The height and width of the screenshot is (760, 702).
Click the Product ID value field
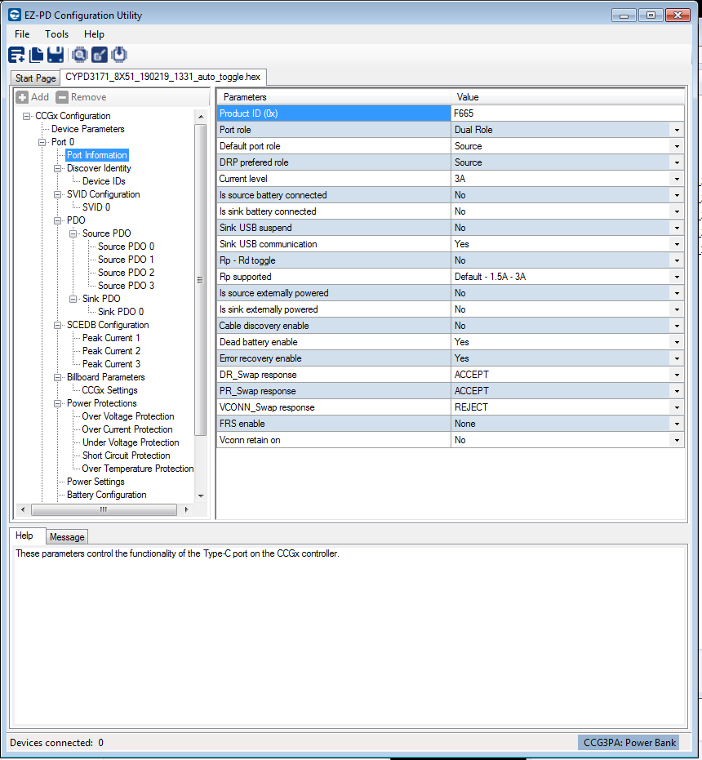(566, 113)
